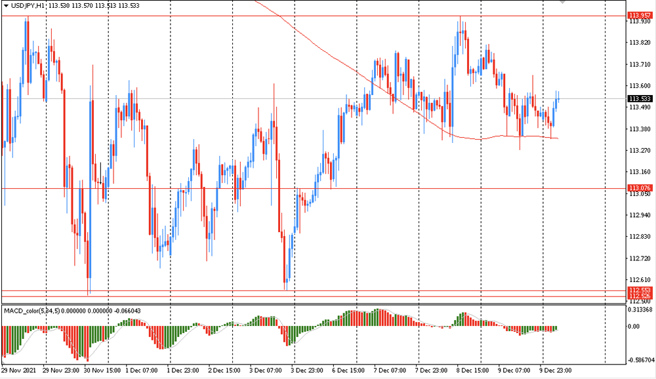This screenshot has width=656, height=379.
Task: Click the 113.957 resistance price label
Action: (x=640, y=16)
